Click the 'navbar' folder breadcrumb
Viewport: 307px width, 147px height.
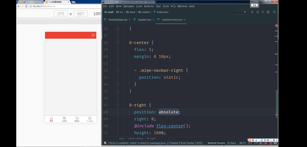coord(144,12)
